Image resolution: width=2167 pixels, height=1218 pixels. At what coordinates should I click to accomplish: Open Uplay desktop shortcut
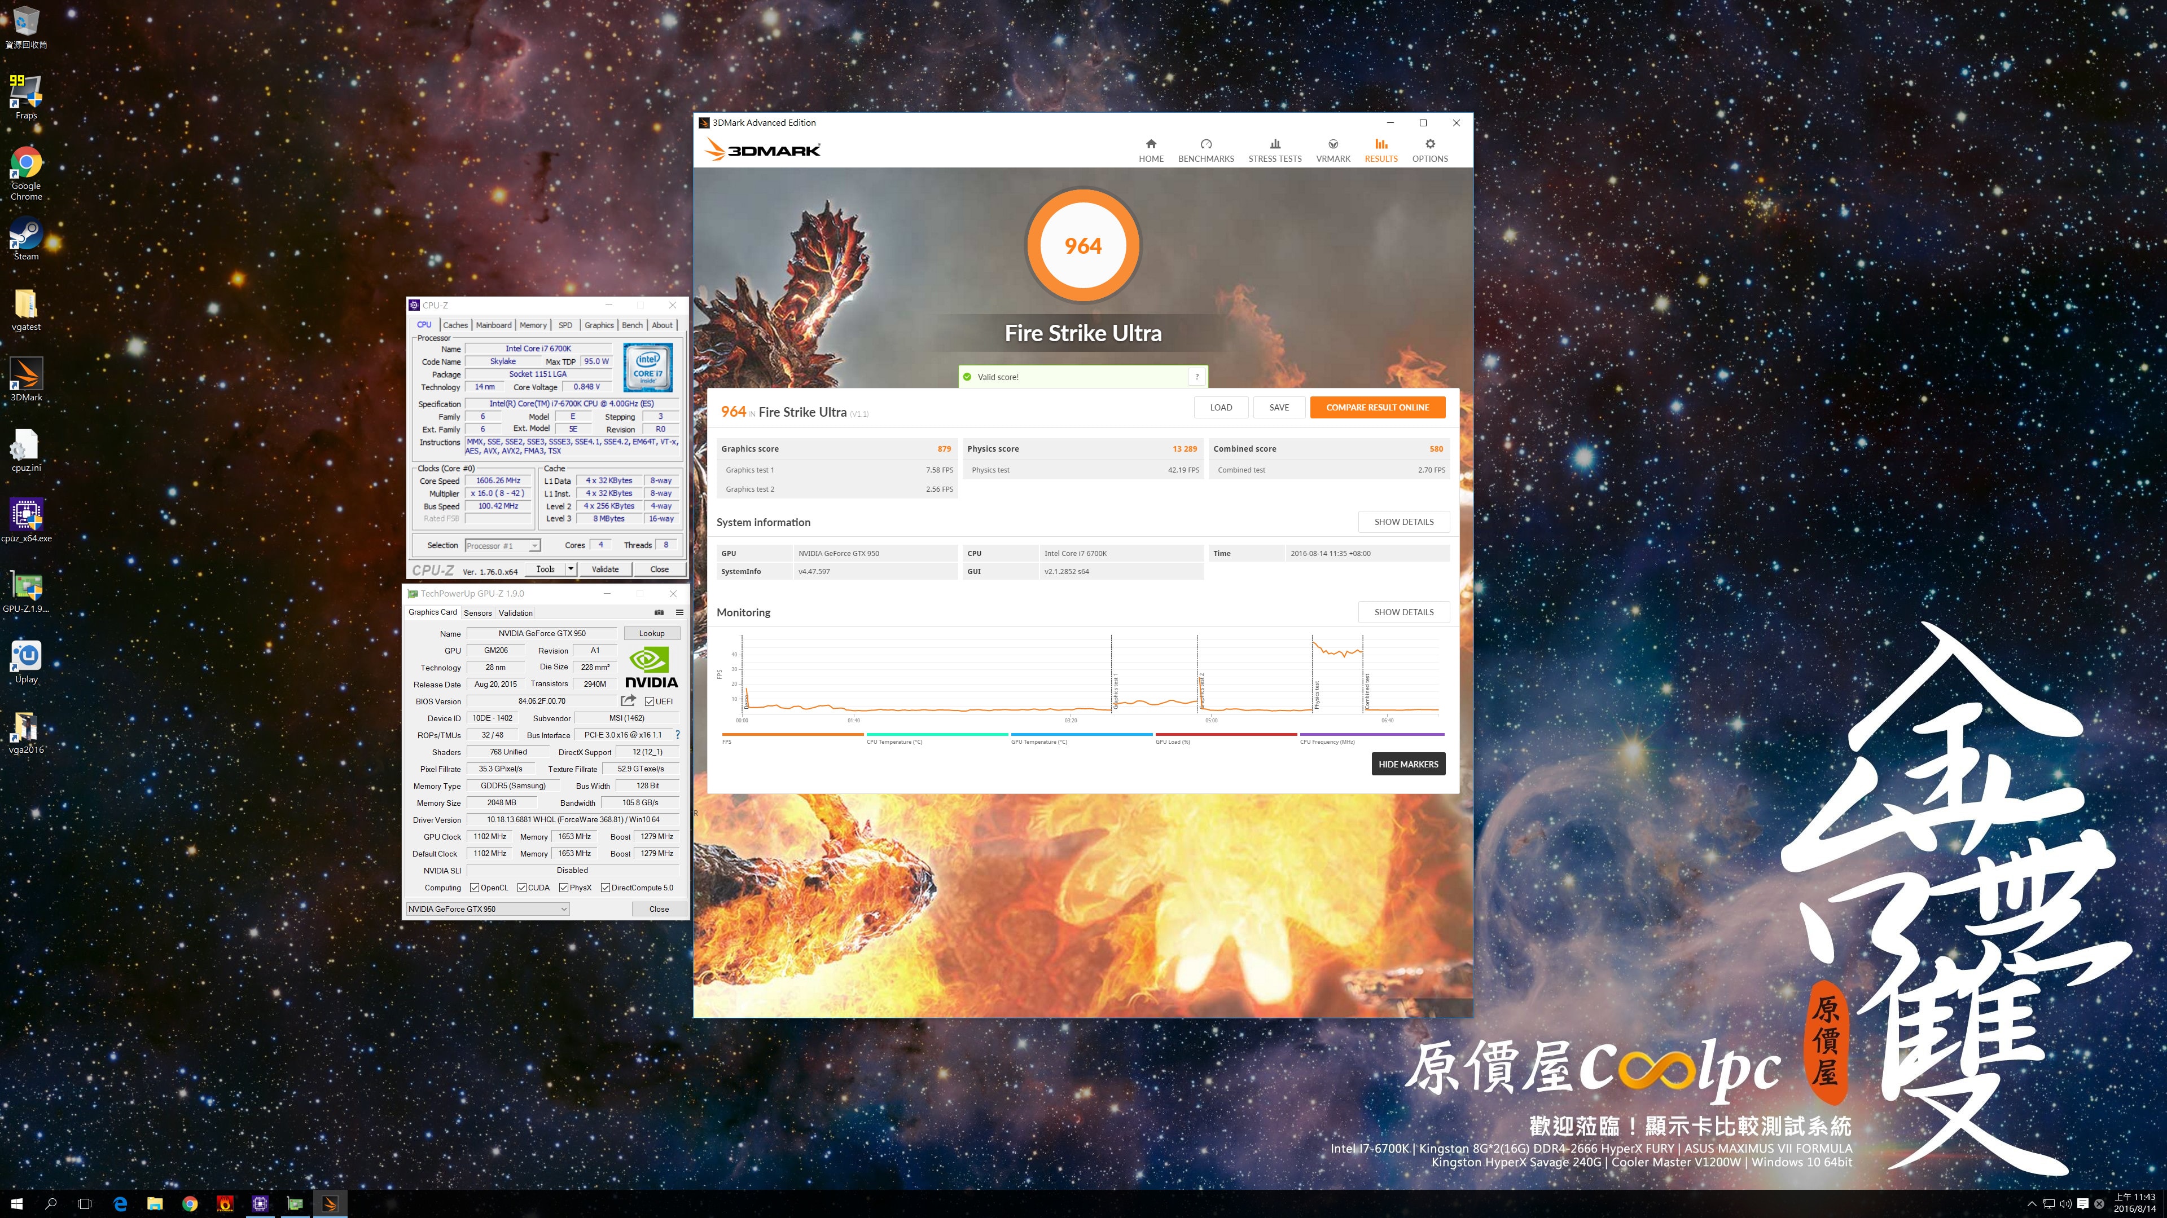pos(26,661)
